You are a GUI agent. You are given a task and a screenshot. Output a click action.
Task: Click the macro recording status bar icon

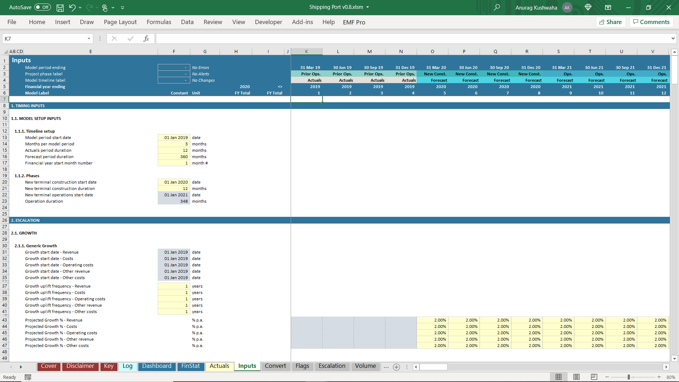28,377
